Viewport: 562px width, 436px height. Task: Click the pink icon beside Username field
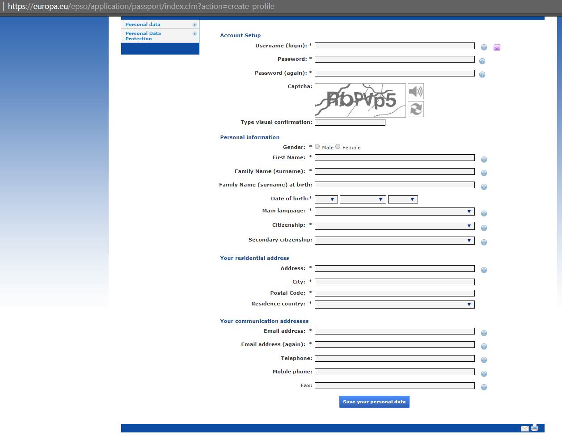pyautogui.click(x=497, y=47)
